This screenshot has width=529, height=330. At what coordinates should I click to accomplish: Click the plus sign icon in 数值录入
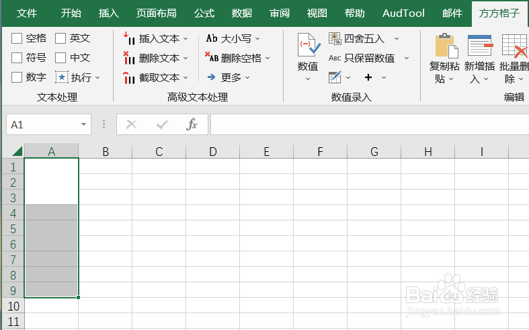(x=368, y=77)
